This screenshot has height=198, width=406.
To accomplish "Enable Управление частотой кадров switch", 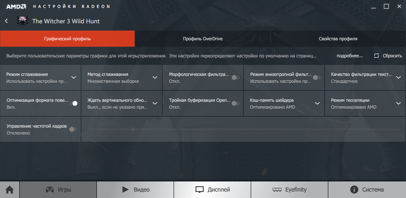I will coord(73,129).
